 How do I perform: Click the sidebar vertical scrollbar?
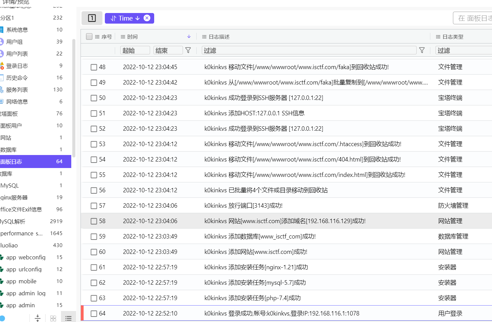pos(74,98)
